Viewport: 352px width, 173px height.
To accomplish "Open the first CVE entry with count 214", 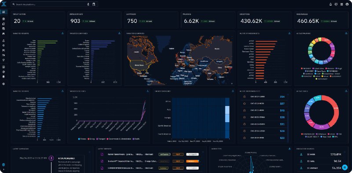I will (x=264, y=96).
